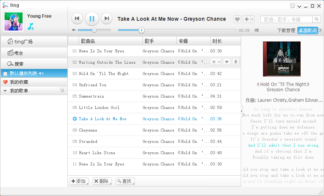324x196 pixels.
Task: Click the import playlist icon beside 我的歌单
Action: 63,90
